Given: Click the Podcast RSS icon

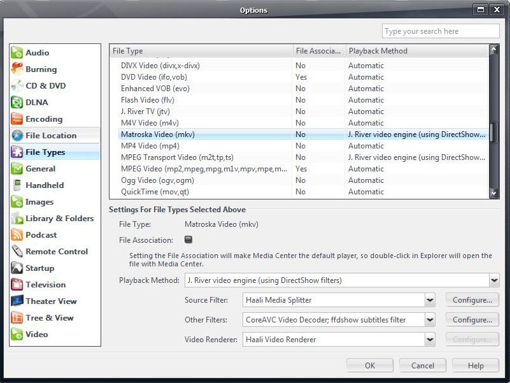Looking at the screenshot, I should click(x=17, y=235).
